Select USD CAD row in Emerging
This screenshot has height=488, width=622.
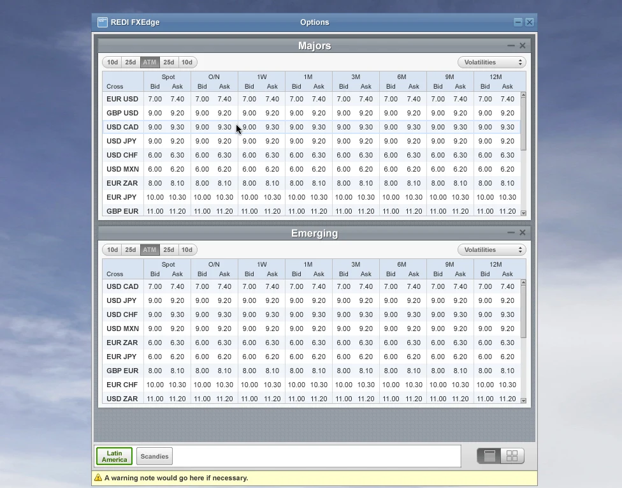(x=312, y=286)
